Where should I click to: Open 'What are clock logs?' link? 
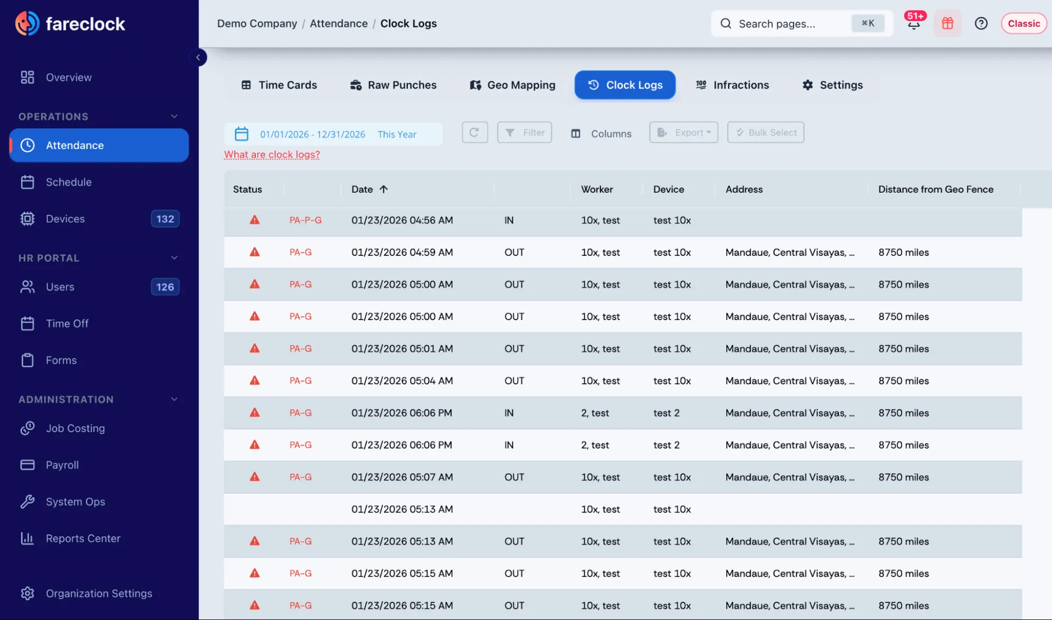pos(272,155)
